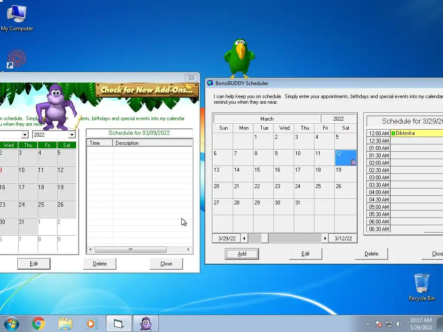Screen dimensions: 443x332
Task: Click the BonziBUDDY Scheduler title bar icon
Action: point(210,83)
